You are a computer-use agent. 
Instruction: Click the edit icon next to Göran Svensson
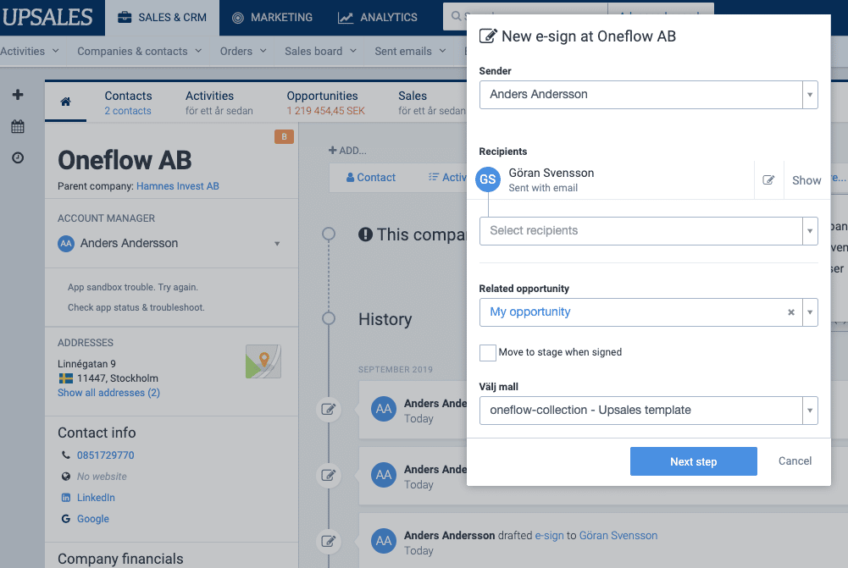[x=768, y=180]
